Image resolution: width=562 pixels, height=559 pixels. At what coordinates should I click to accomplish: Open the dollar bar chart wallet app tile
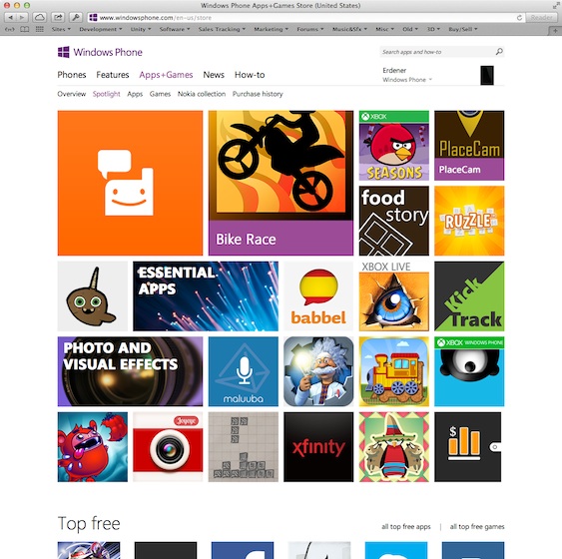point(468,447)
